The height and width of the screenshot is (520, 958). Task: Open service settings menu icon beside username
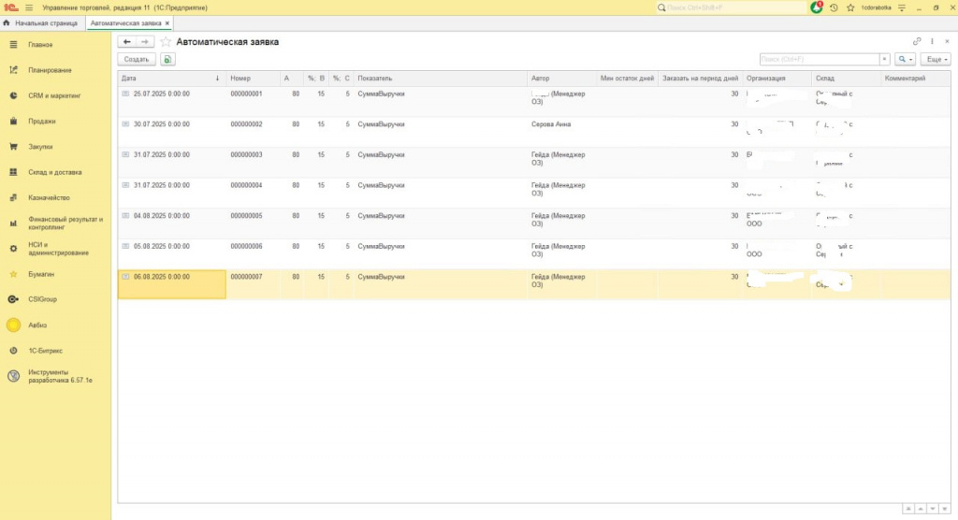point(902,7)
